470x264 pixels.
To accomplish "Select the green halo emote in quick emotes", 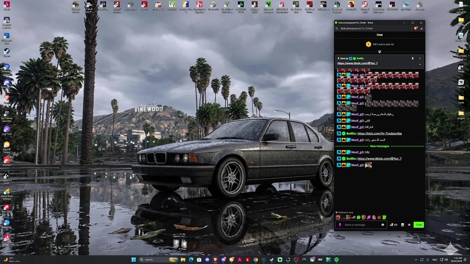I will (384, 217).
